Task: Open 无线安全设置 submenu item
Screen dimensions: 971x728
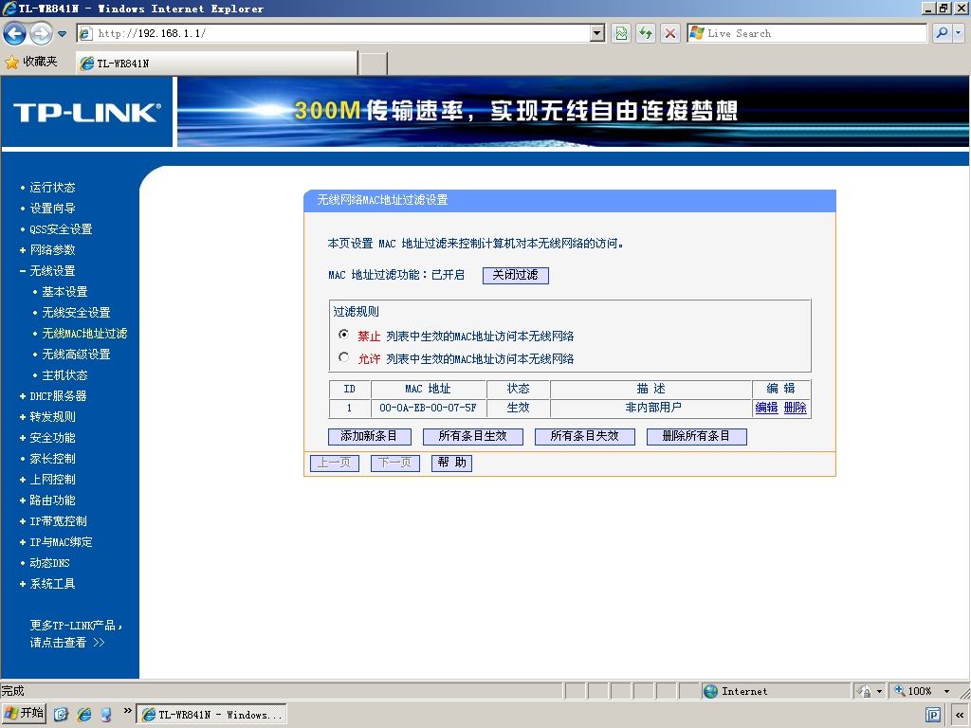Action: [x=76, y=313]
